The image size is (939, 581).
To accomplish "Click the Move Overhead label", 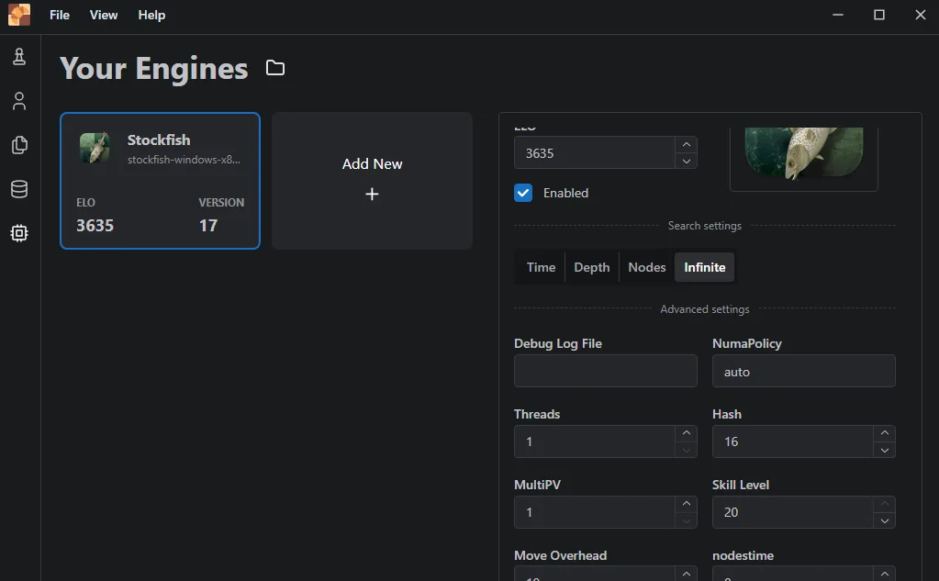I will click(x=561, y=555).
